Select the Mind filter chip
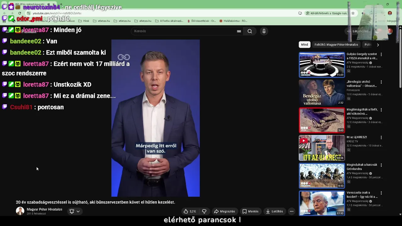 305,45
